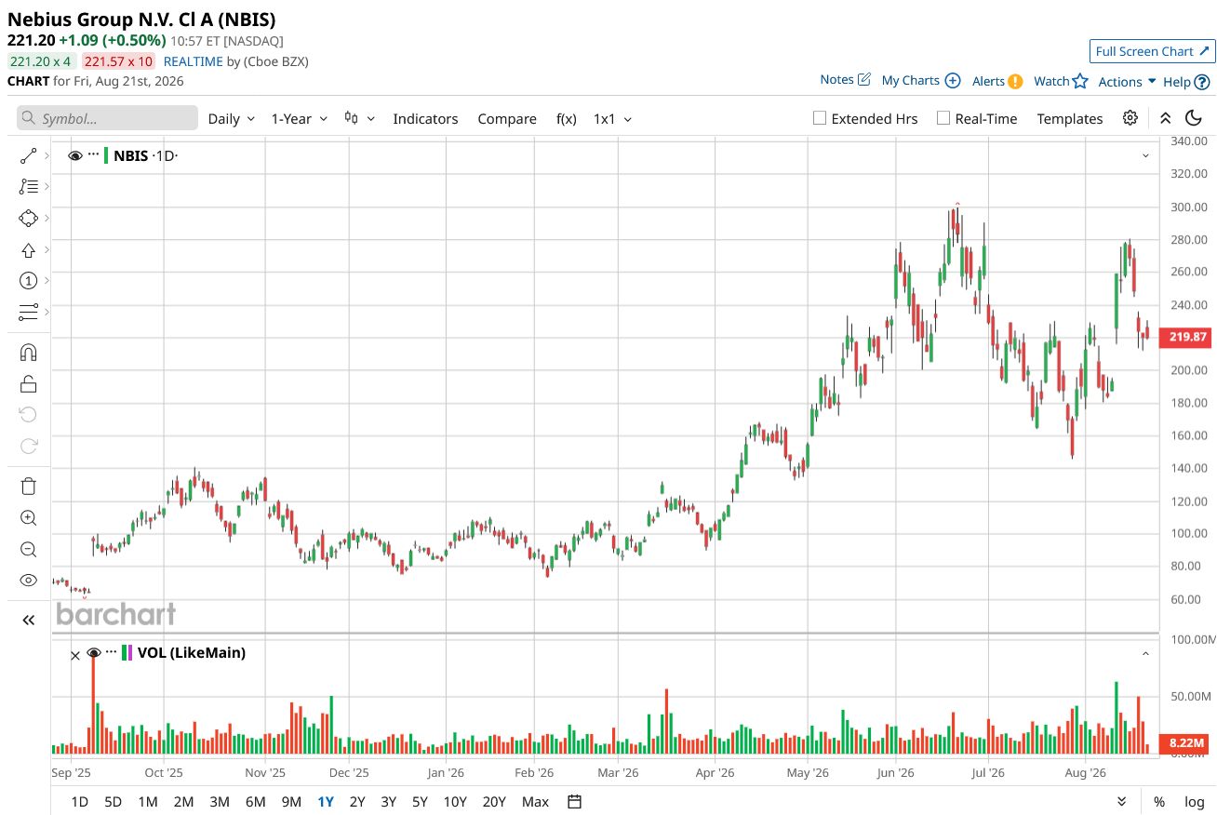Viewport: 1217px width, 815px height.
Task: Select the up arrow marker tool
Action: tap(28, 249)
